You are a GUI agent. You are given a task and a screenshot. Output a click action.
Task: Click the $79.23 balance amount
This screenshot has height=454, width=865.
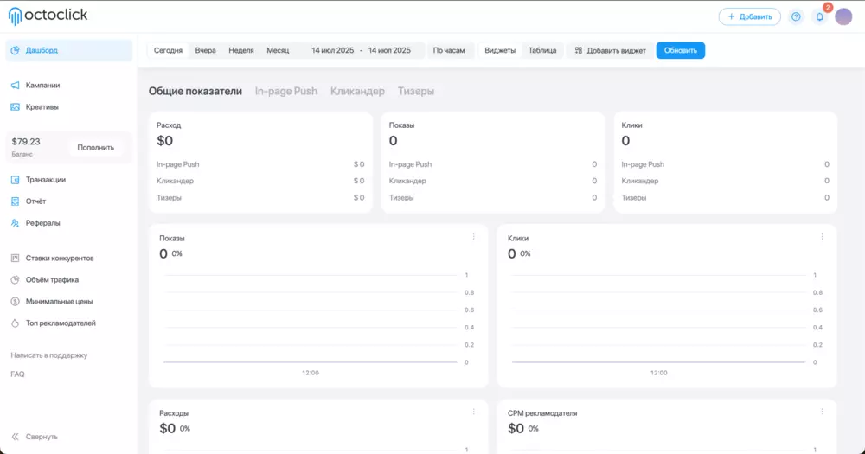pos(26,142)
